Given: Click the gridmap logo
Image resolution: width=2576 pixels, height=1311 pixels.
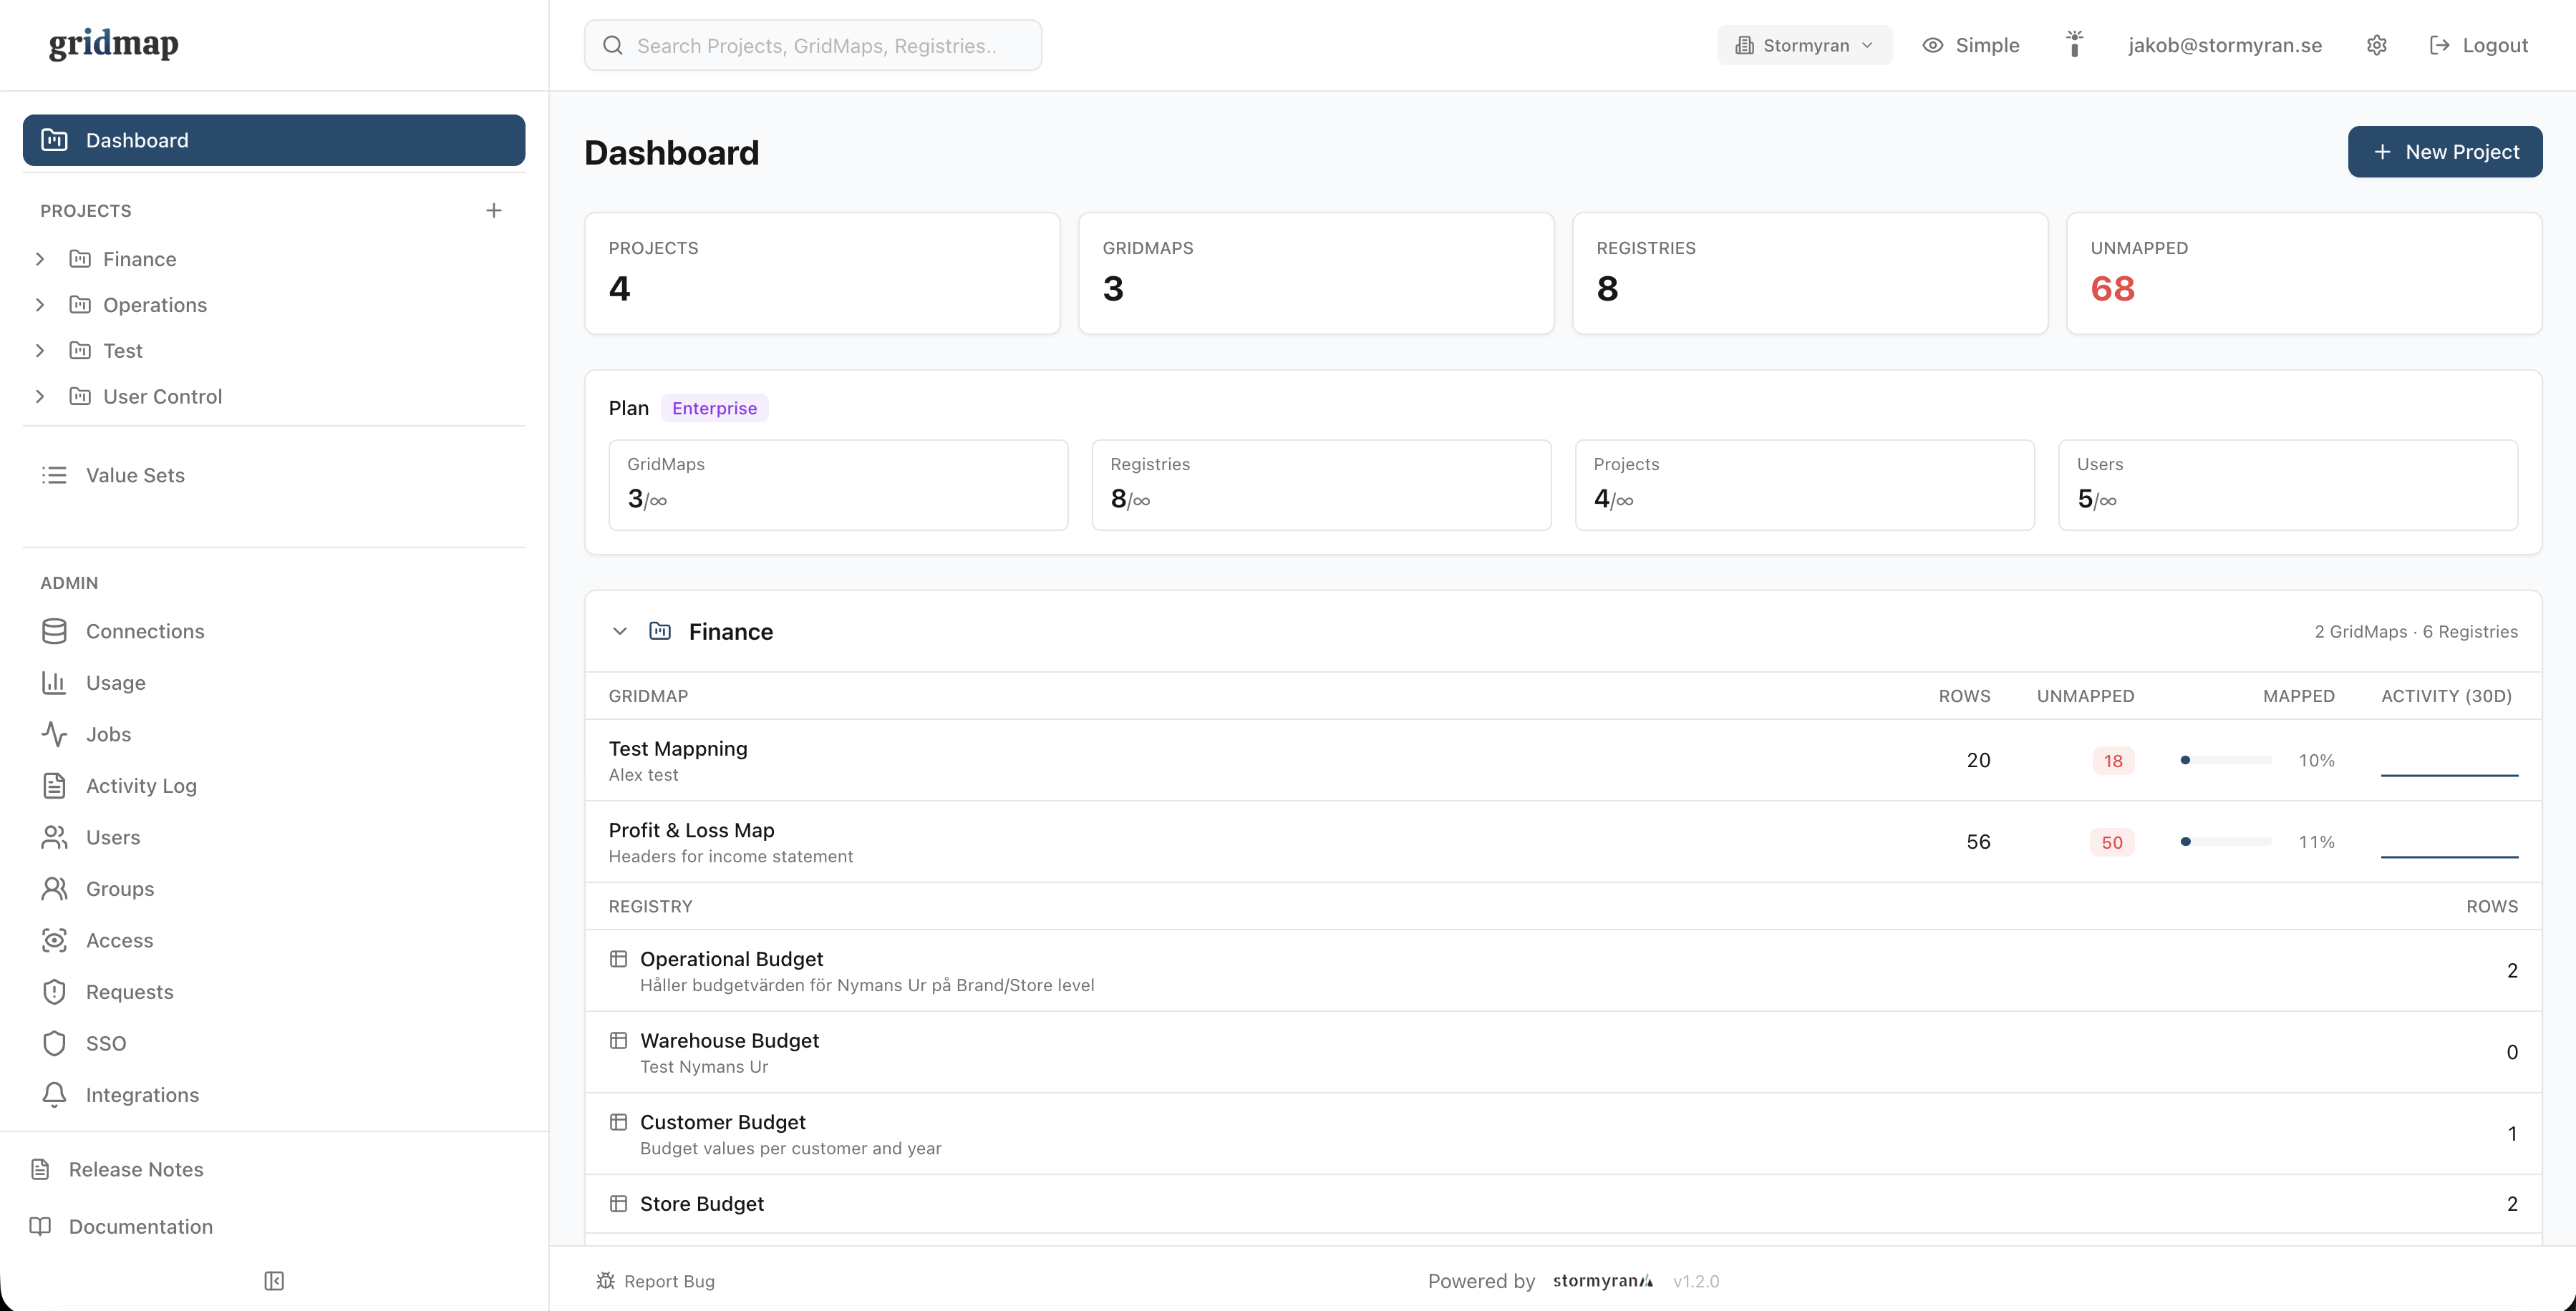Looking at the screenshot, I should coord(114,44).
